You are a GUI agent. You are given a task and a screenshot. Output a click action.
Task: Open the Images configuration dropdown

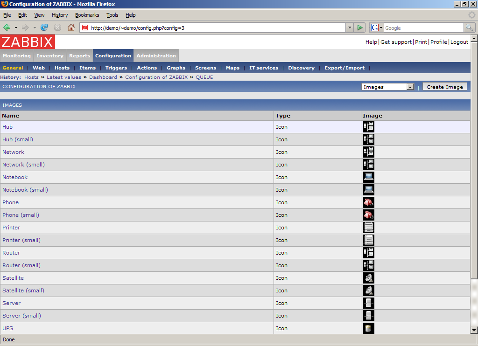pyautogui.click(x=387, y=87)
